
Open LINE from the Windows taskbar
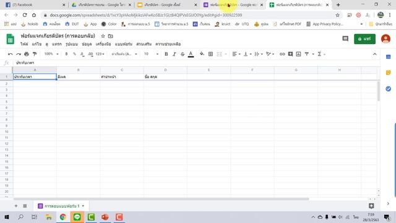[x=77, y=217]
